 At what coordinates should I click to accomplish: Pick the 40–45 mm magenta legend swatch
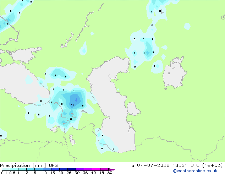pyautogui.click(x=96, y=169)
